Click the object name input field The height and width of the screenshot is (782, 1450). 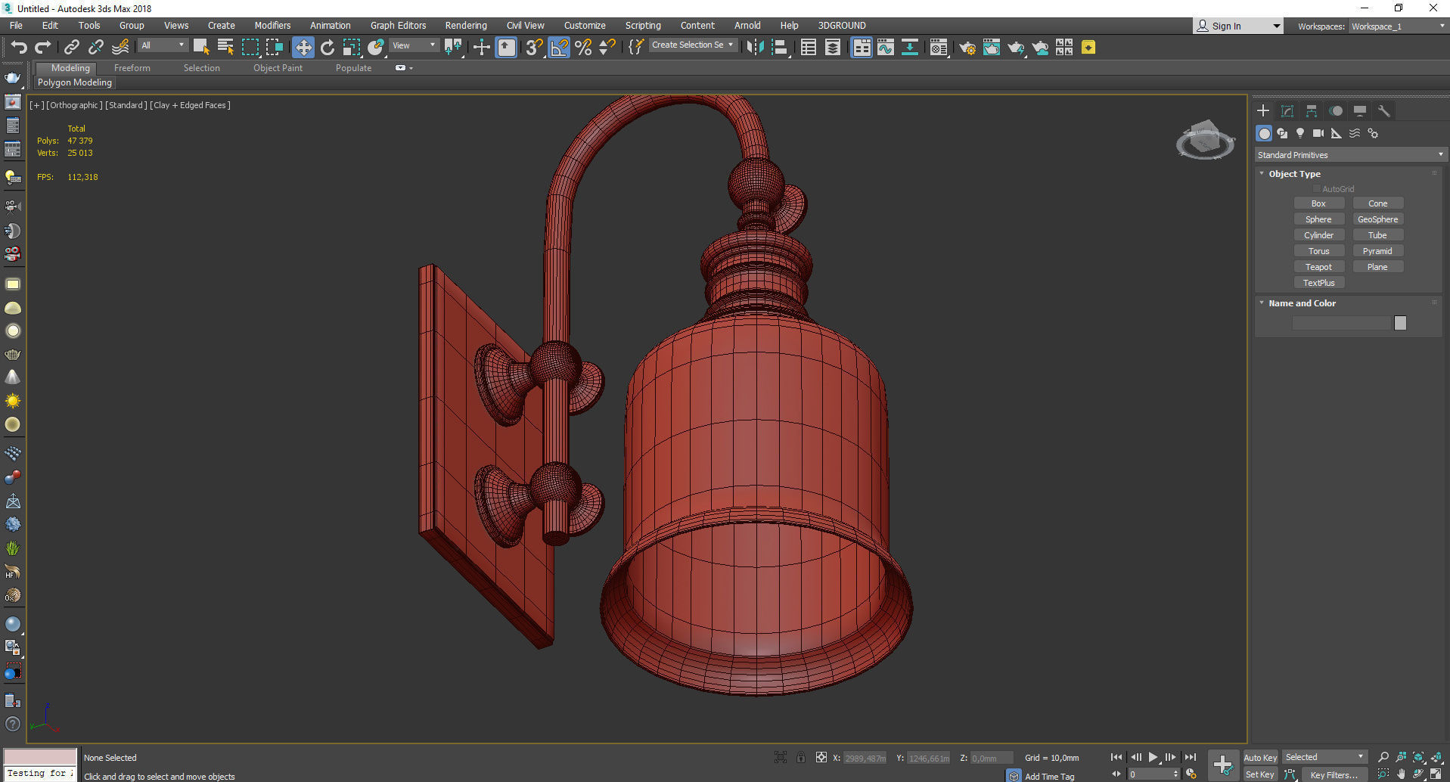click(x=1342, y=323)
